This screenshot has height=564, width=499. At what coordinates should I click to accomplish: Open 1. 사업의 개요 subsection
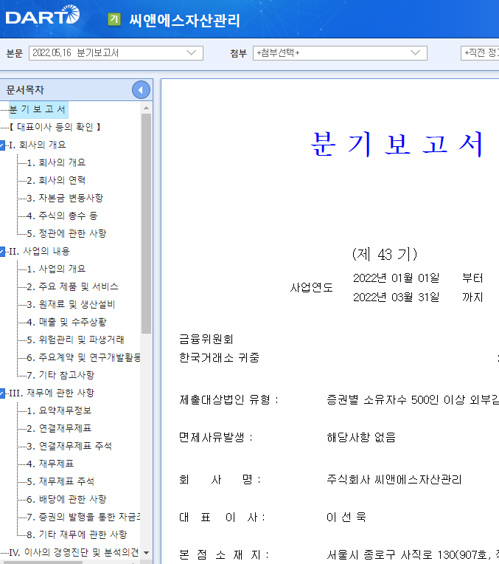pyautogui.click(x=57, y=269)
